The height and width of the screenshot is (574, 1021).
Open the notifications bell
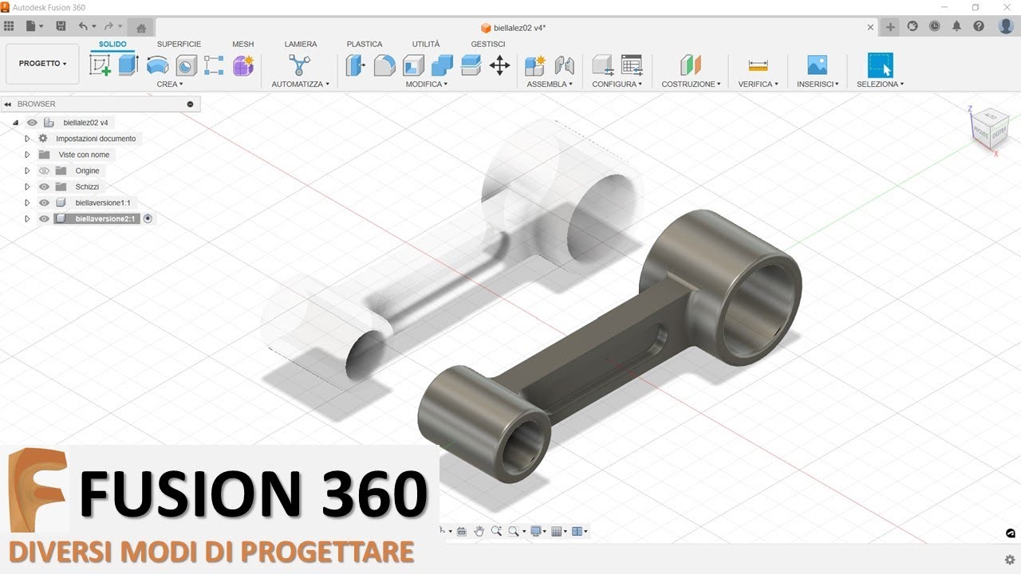(x=956, y=26)
